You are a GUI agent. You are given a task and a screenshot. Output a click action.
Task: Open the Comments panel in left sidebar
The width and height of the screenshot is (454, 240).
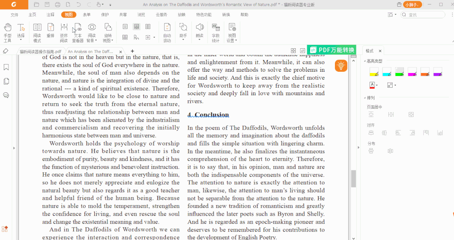tap(6, 95)
